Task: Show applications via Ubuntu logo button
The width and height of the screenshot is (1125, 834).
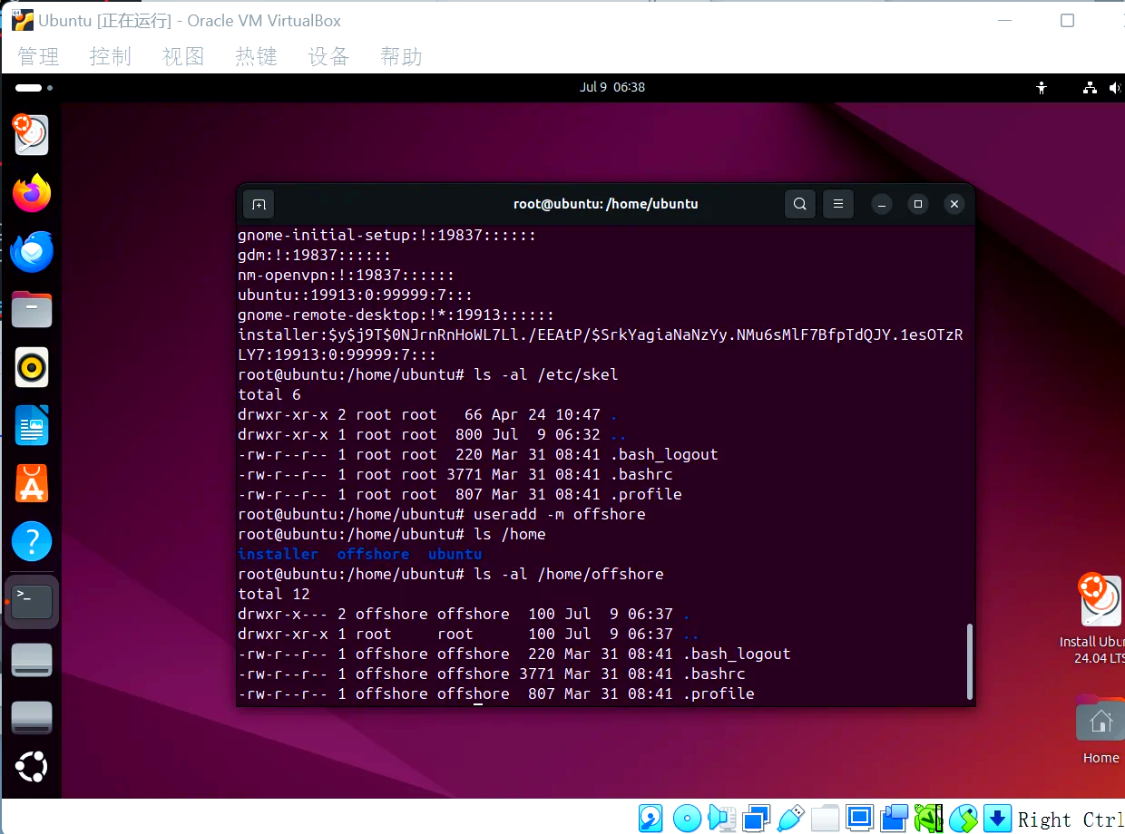Action: (x=32, y=767)
